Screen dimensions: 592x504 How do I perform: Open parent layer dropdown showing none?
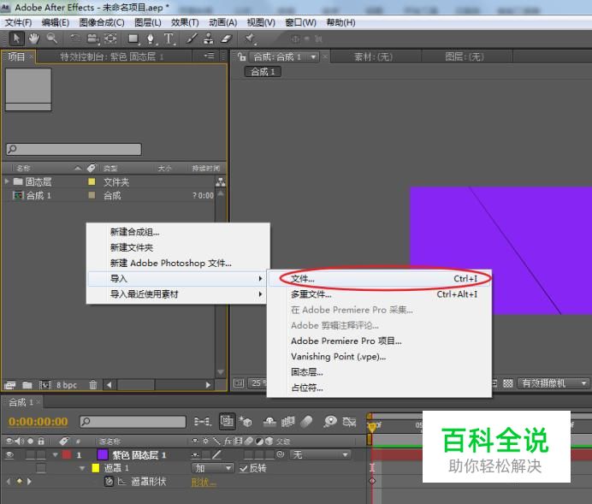[x=320, y=455]
